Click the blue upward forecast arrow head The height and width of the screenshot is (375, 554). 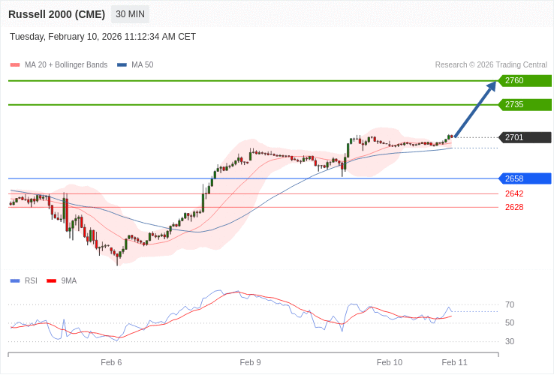(x=491, y=86)
